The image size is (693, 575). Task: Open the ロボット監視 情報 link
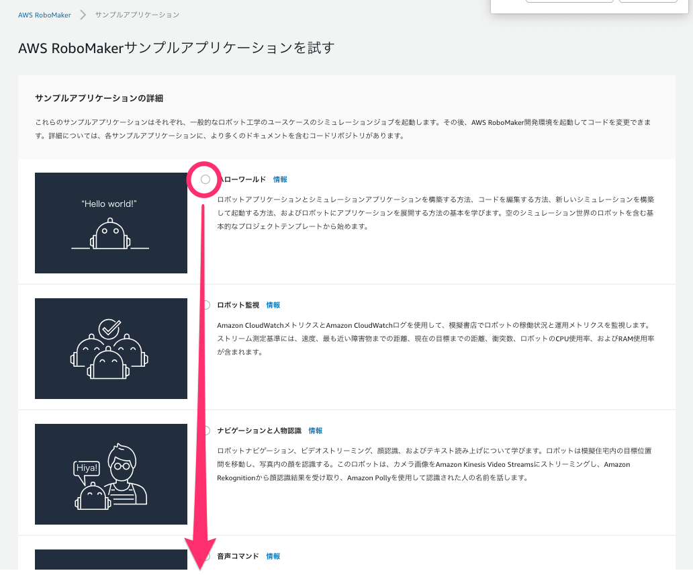273,305
